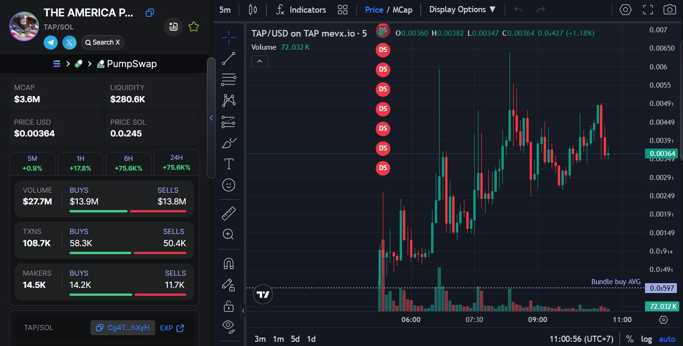The width and height of the screenshot is (683, 346).
Task: Choose the text annotation tool
Action: pos(228,164)
